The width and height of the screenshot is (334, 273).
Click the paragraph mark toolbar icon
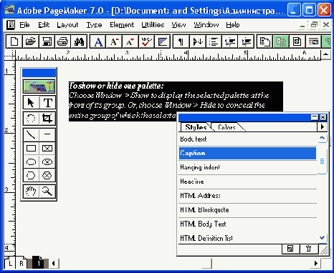point(181,41)
